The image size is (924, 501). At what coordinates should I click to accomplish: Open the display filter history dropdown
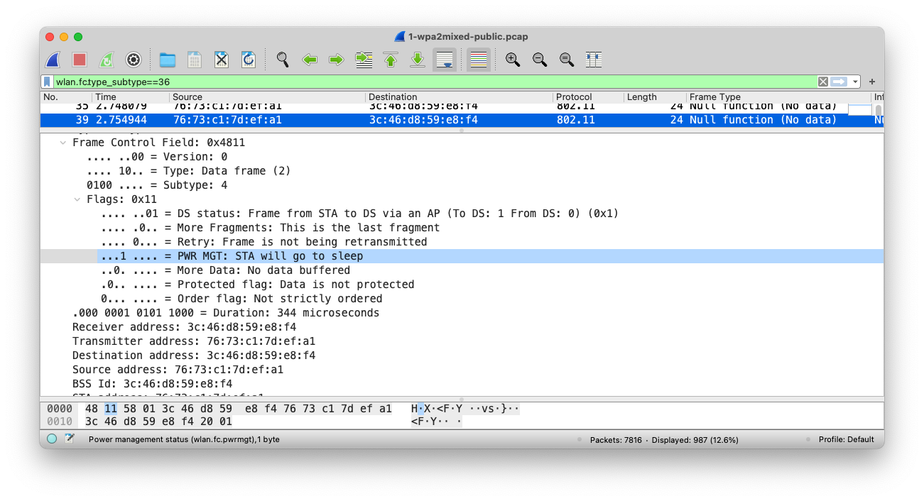(x=856, y=82)
